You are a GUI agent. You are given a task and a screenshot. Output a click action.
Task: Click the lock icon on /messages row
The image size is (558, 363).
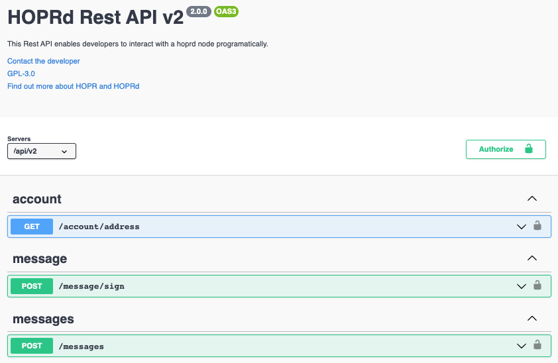tap(537, 344)
